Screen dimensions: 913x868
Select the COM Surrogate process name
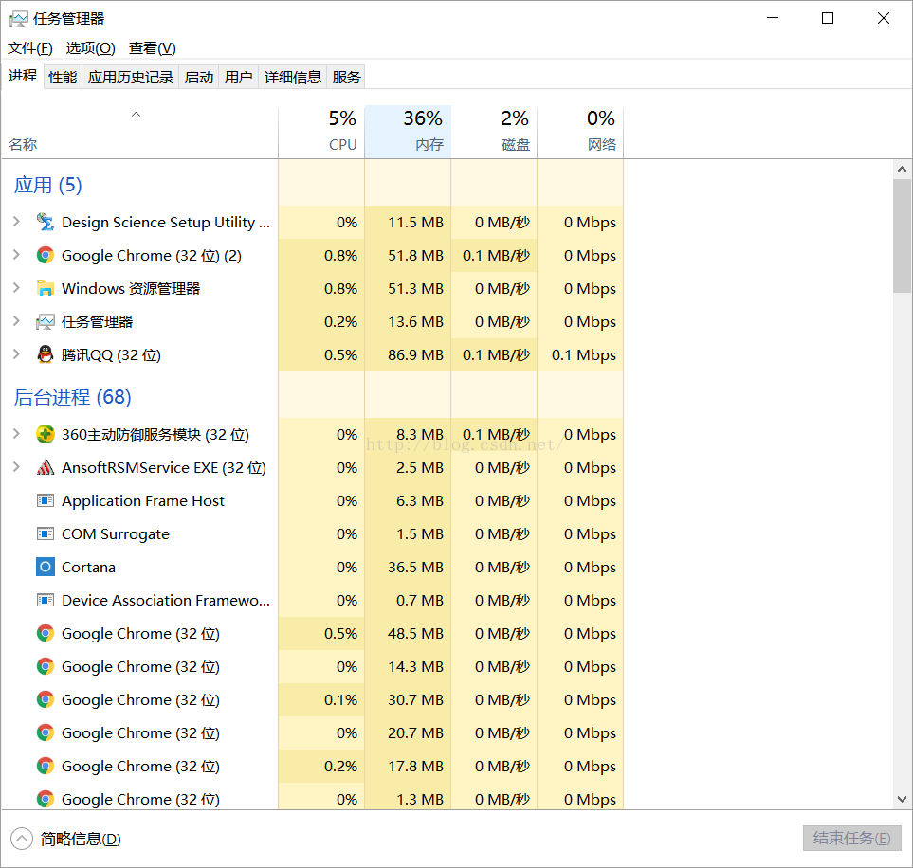click(116, 534)
